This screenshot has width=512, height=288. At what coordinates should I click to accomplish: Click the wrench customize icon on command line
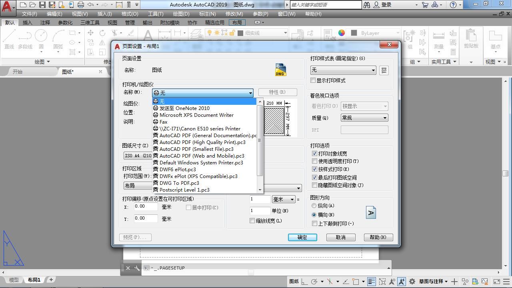pos(137,268)
